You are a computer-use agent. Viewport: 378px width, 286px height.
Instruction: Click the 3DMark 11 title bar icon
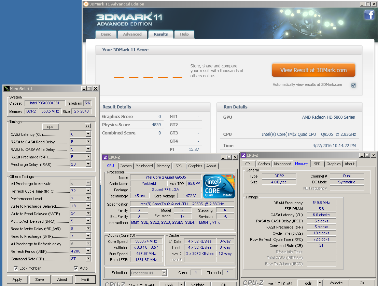point(86,4)
